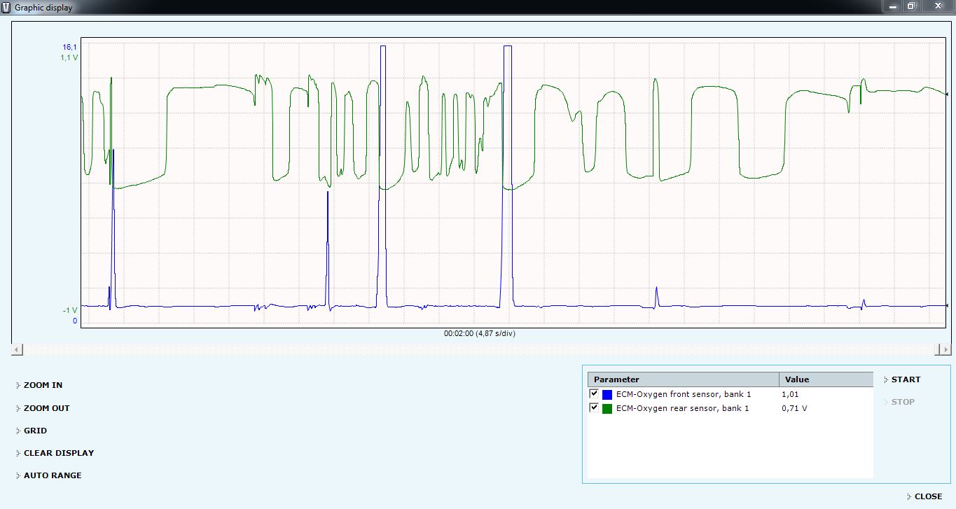Viewport: 956px width, 509px height.
Task: Click the greyed-out STOP button
Action: point(903,402)
